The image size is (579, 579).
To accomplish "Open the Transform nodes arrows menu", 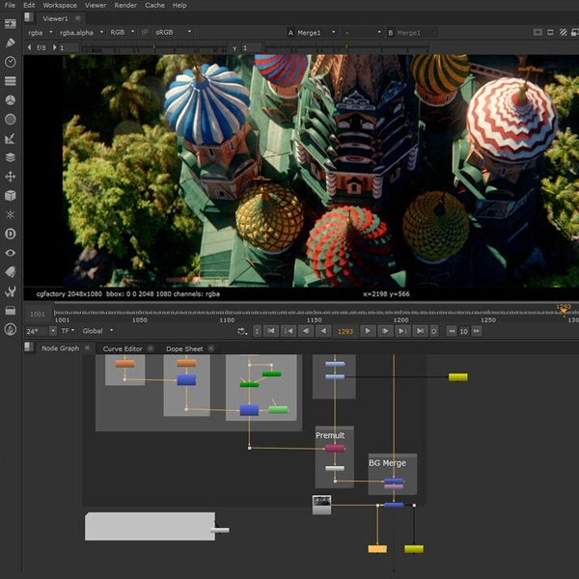I will pos(11,177).
